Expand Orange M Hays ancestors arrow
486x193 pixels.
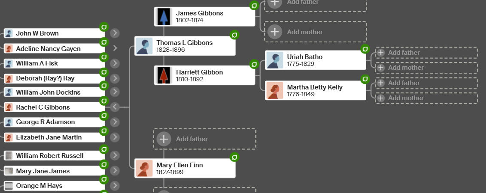[115, 186]
